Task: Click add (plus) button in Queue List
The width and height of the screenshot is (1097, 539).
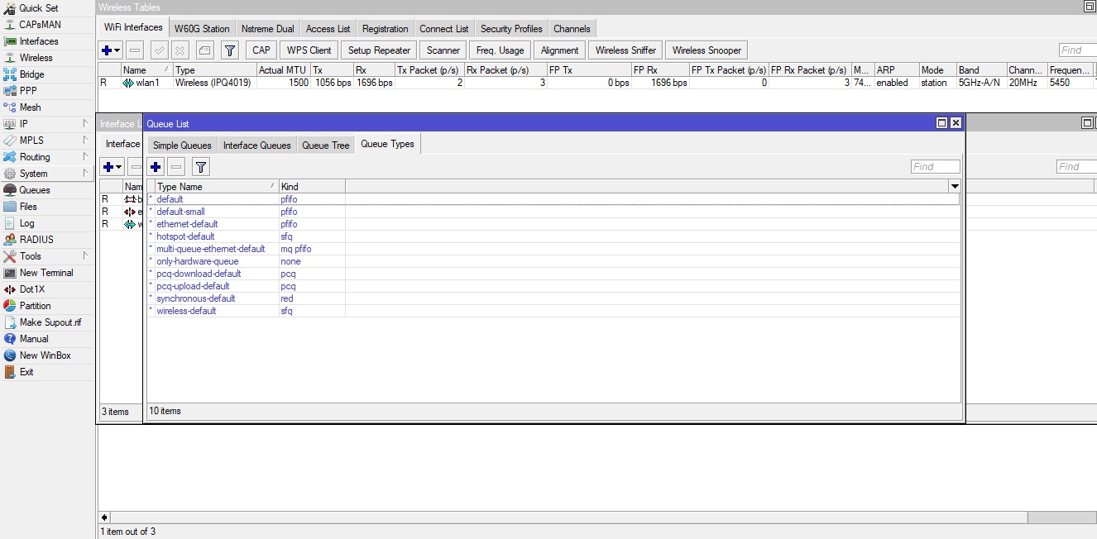Action: [x=155, y=167]
